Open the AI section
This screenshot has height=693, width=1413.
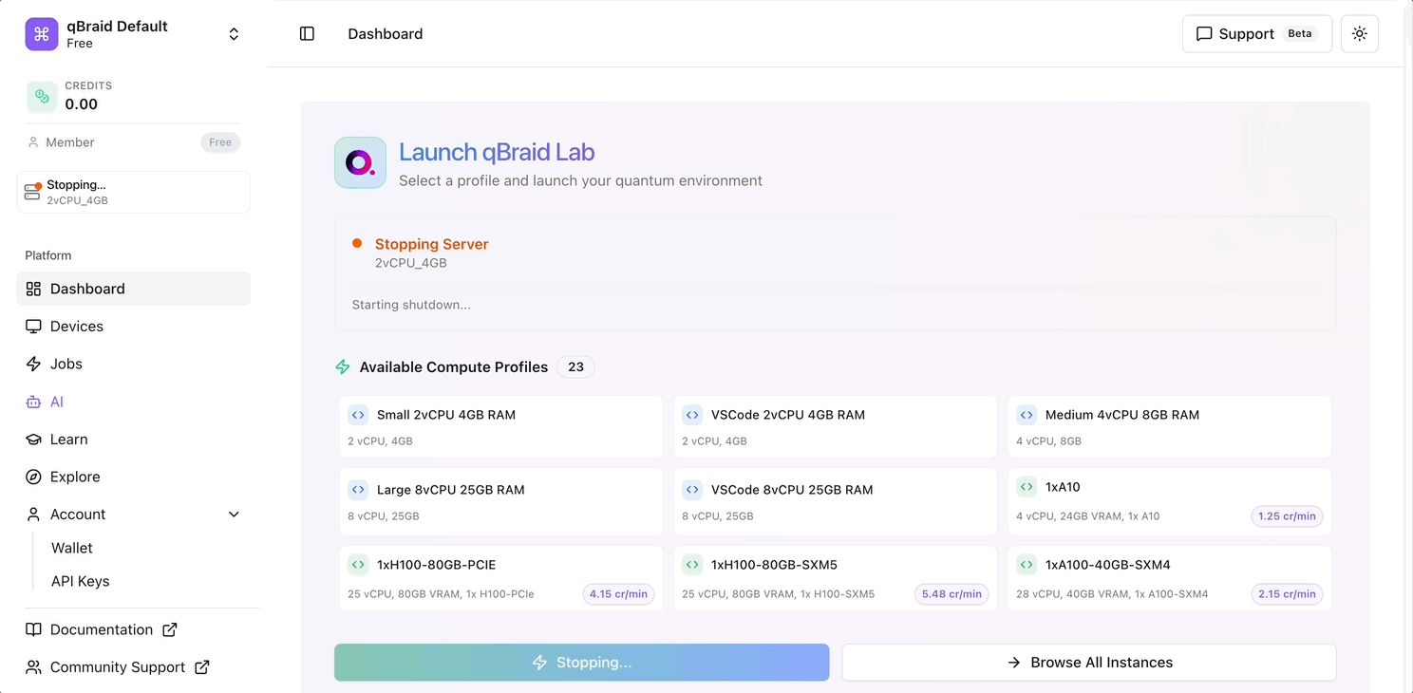134,402
